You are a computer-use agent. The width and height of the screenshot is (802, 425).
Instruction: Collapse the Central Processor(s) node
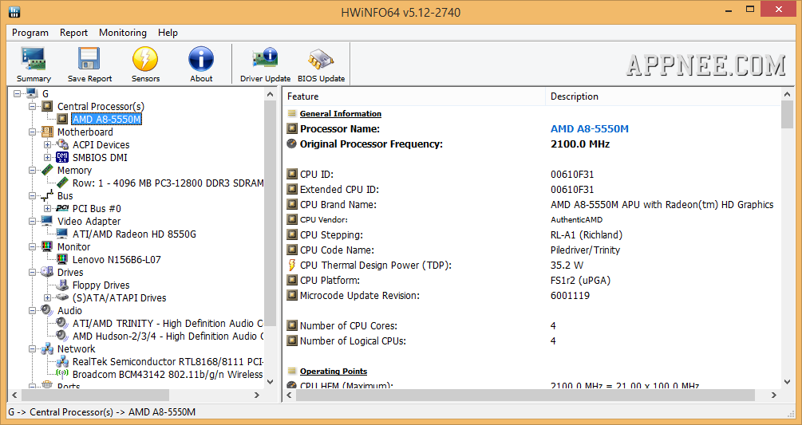(34, 106)
